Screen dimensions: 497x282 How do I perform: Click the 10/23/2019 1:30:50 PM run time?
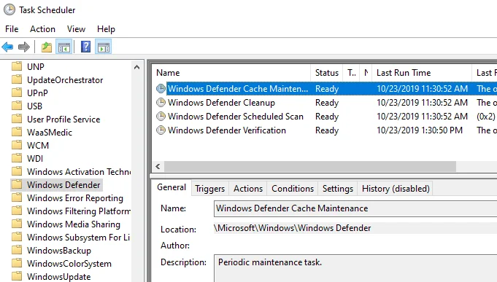[420, 130]
